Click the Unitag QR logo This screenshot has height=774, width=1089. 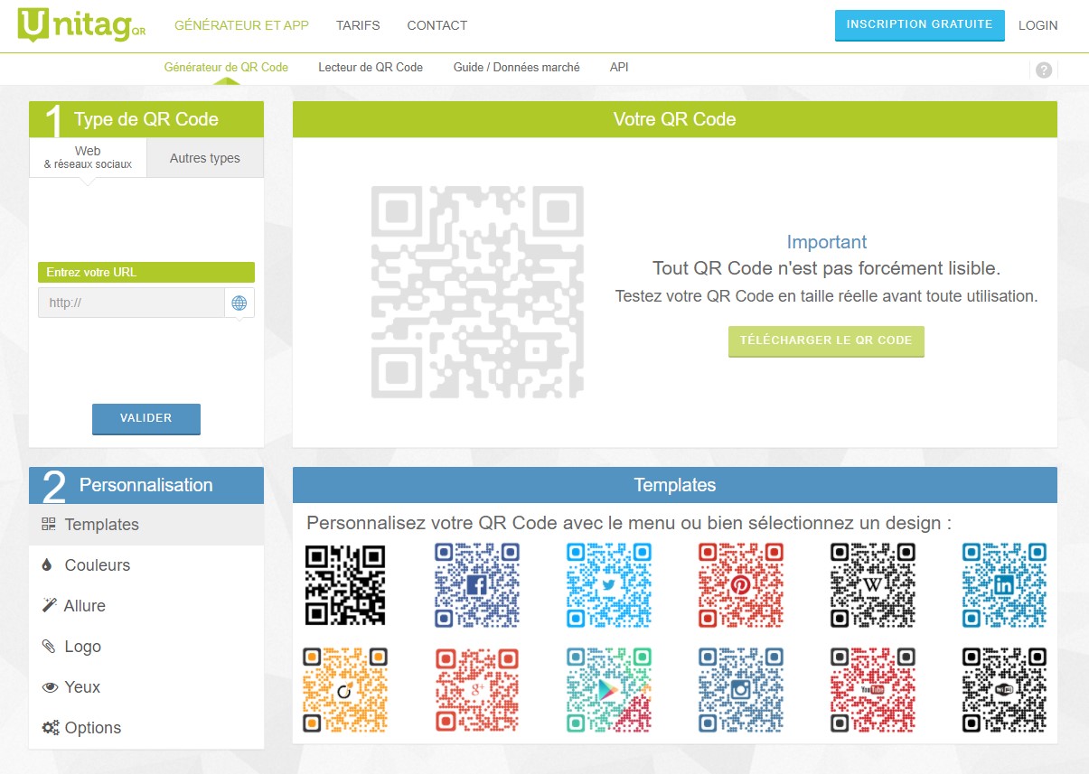click(81, 25)
